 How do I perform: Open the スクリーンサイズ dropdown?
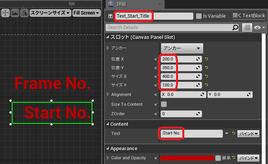(x=50, y=13)
